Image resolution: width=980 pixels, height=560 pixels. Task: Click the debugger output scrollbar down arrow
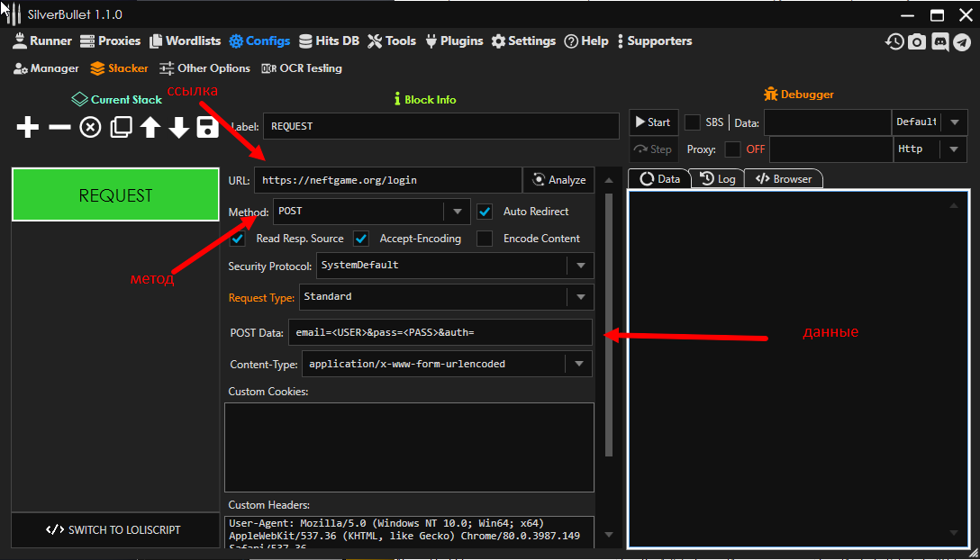tap(954, 532)
